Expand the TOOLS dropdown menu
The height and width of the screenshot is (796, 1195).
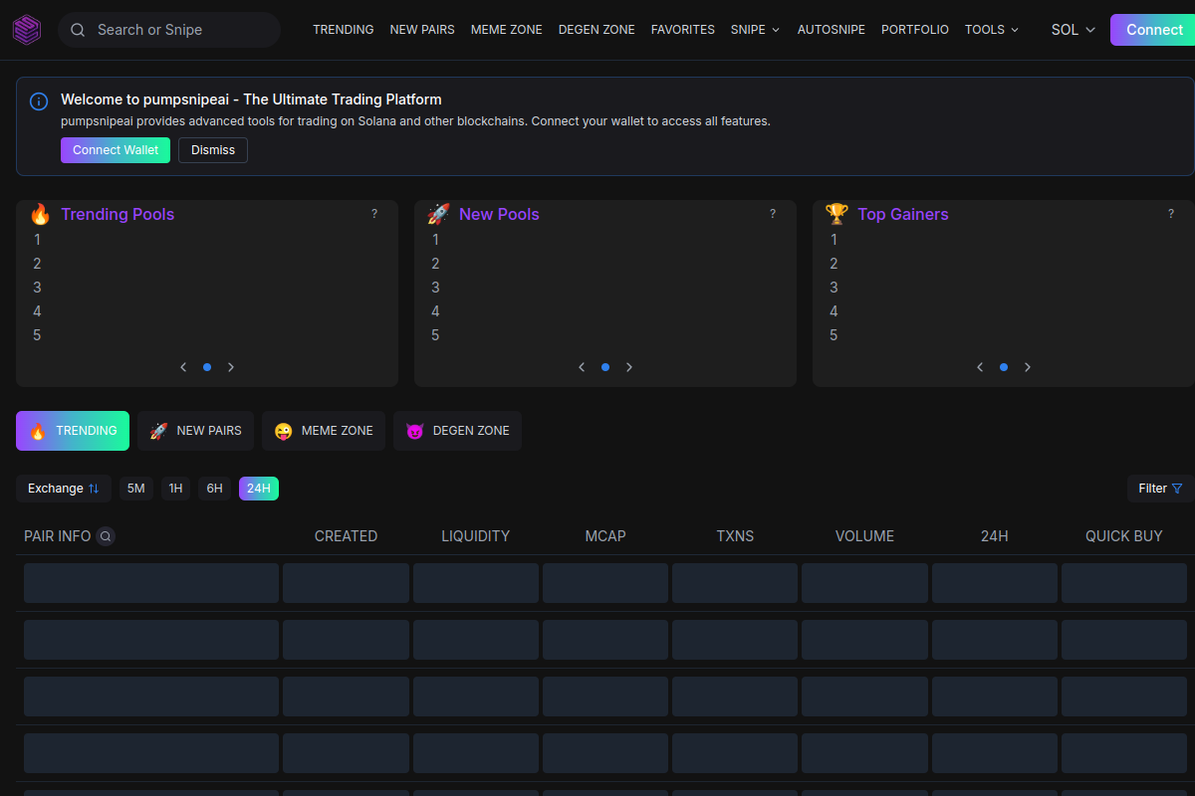click(991, 30)
